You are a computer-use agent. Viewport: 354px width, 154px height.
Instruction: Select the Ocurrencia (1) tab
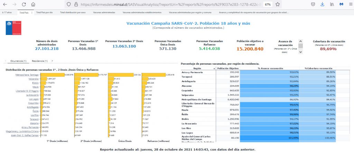pyautogui.click(x=19, y=61)
